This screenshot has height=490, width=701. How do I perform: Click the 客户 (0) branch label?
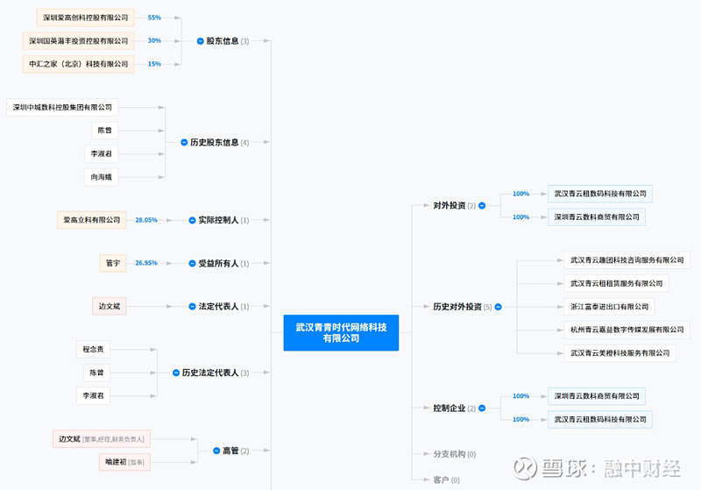pyautogui.click(x=446, y=479)
